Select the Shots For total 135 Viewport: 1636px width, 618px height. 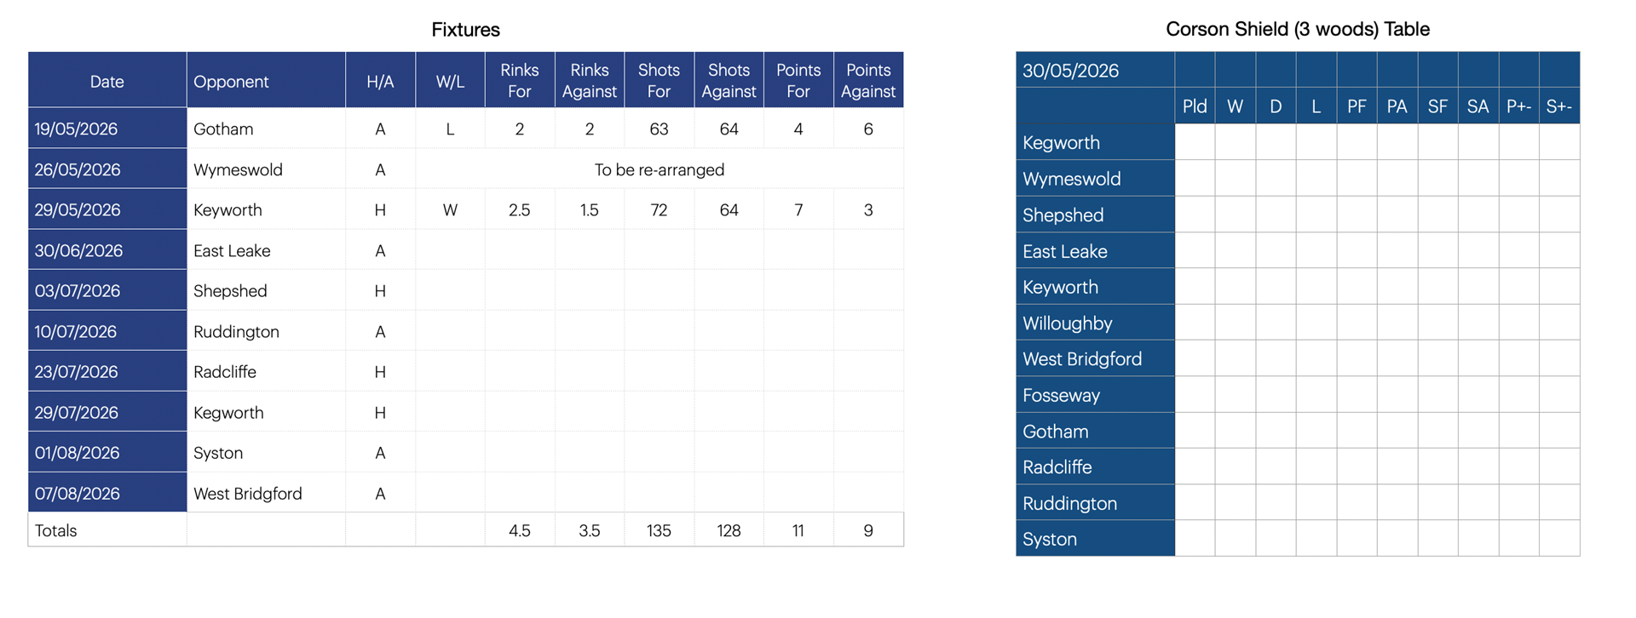(x=659, y=530)
